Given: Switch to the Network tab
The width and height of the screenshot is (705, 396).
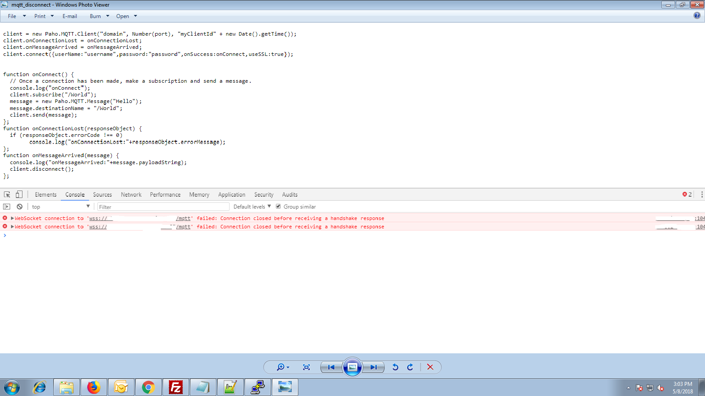Looking at the screenshot, I should point(131,194).
